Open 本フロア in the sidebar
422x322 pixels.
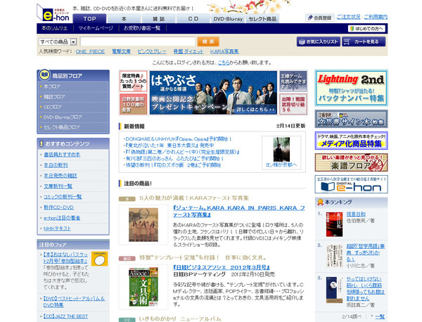52,86
